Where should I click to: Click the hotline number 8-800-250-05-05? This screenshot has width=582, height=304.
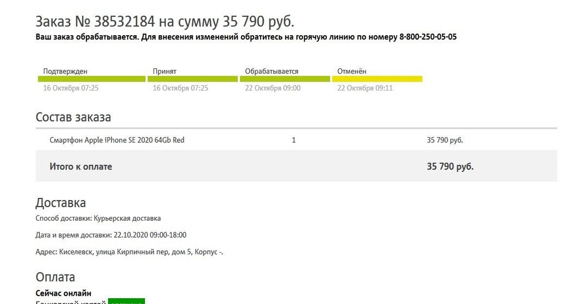(x=428, y=37)
